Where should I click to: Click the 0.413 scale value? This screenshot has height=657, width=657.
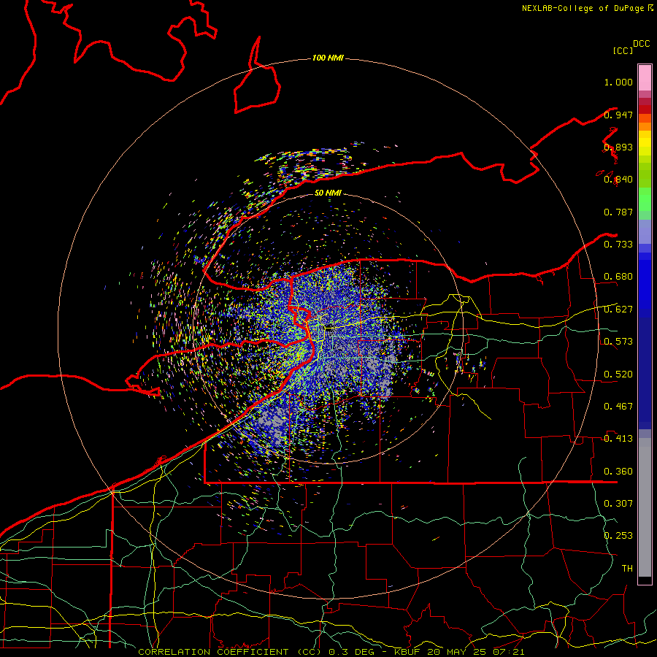pyautogui.click(x=618, y=439)
